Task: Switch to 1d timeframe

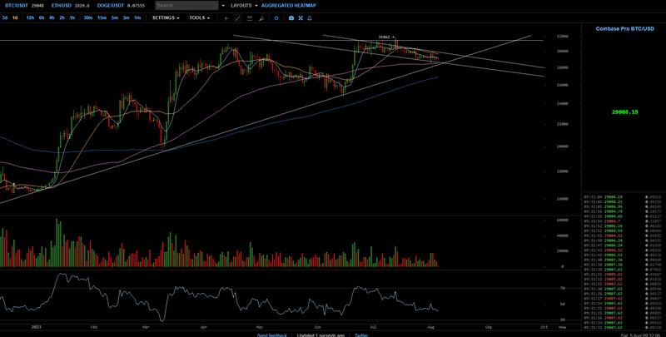Action: pos(15,17)
